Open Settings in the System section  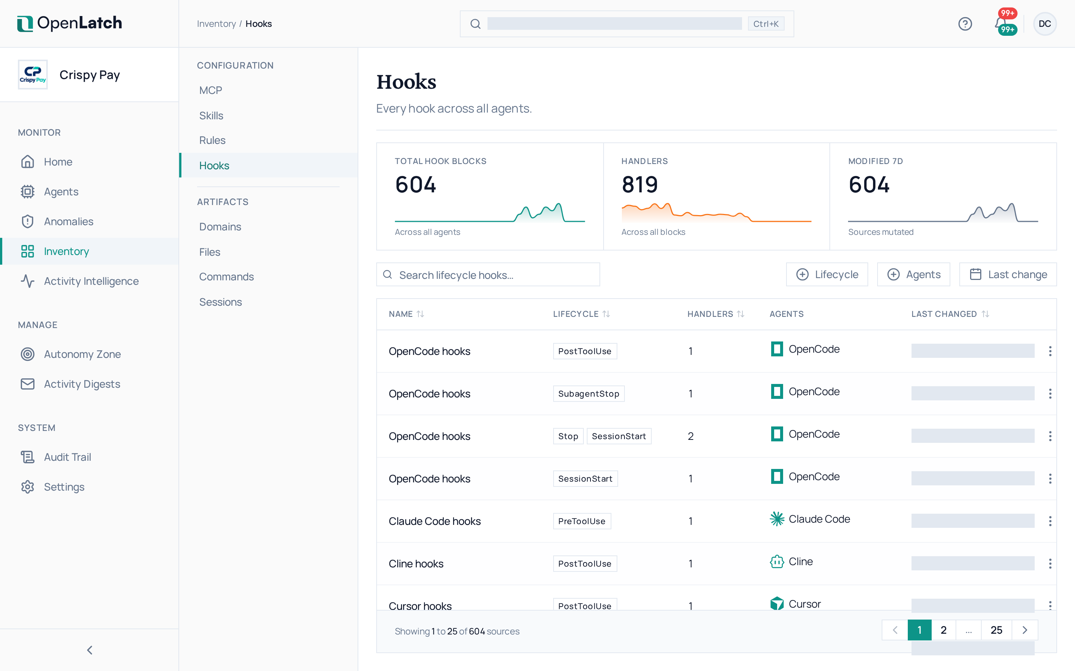(89, 486)
